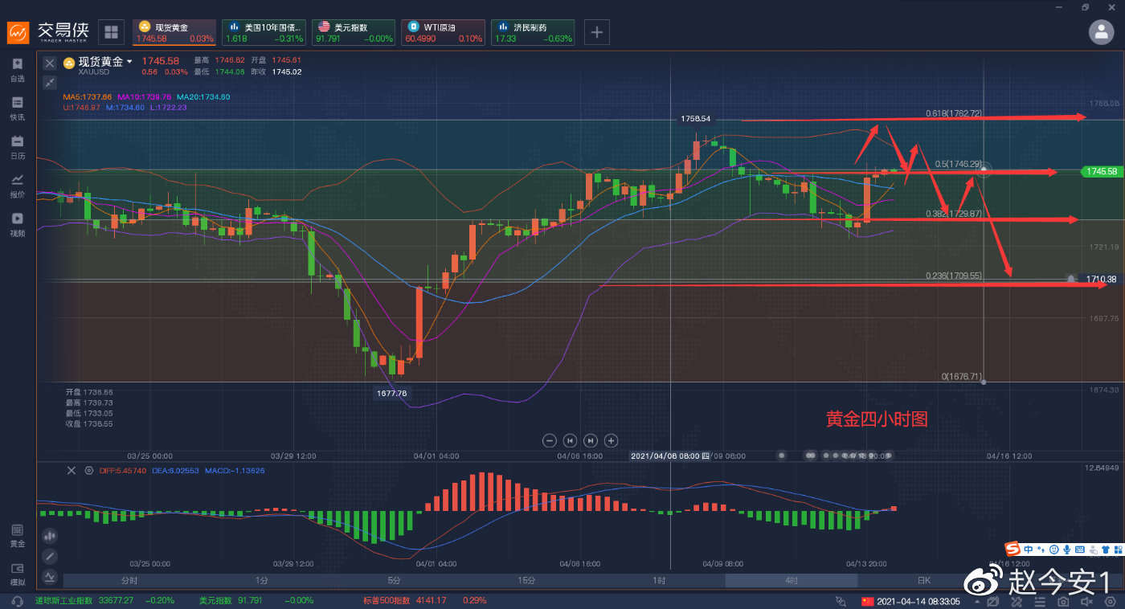Click the grid layout icon beside the logo

(111, 32)
